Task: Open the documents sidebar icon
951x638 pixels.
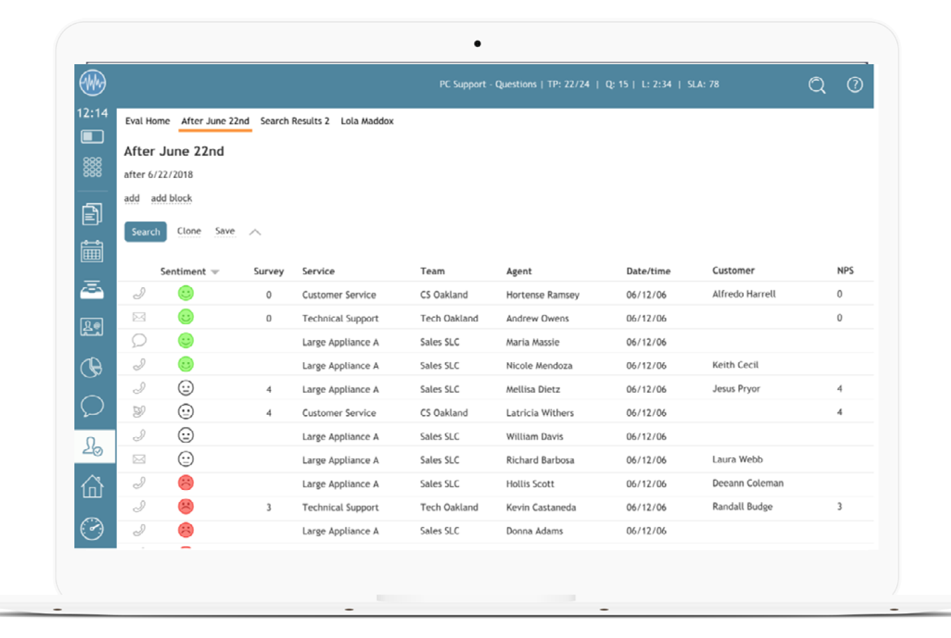Action: [92, 214]
